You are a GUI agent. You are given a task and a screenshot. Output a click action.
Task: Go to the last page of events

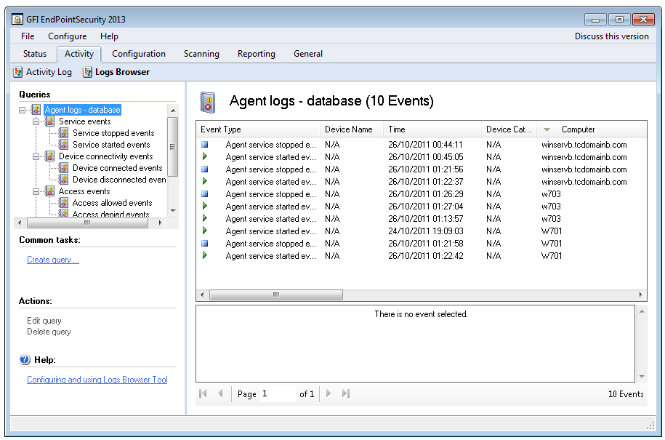click(x=346, y=393)
